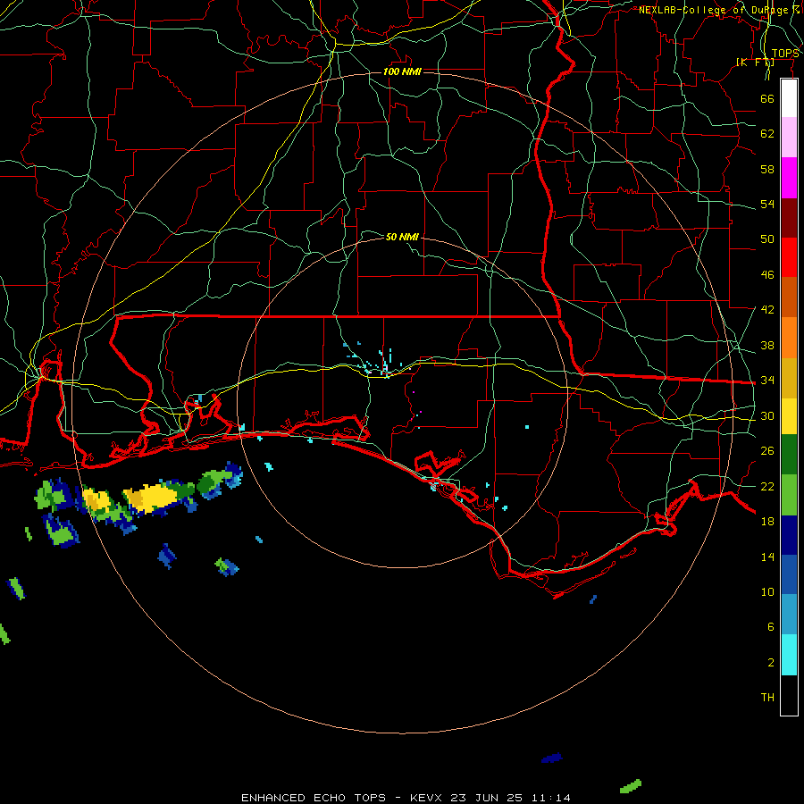This screenshot has width=804, height=804.
Task: Click the 26 value on the legend
Action: tap(767, 451)
